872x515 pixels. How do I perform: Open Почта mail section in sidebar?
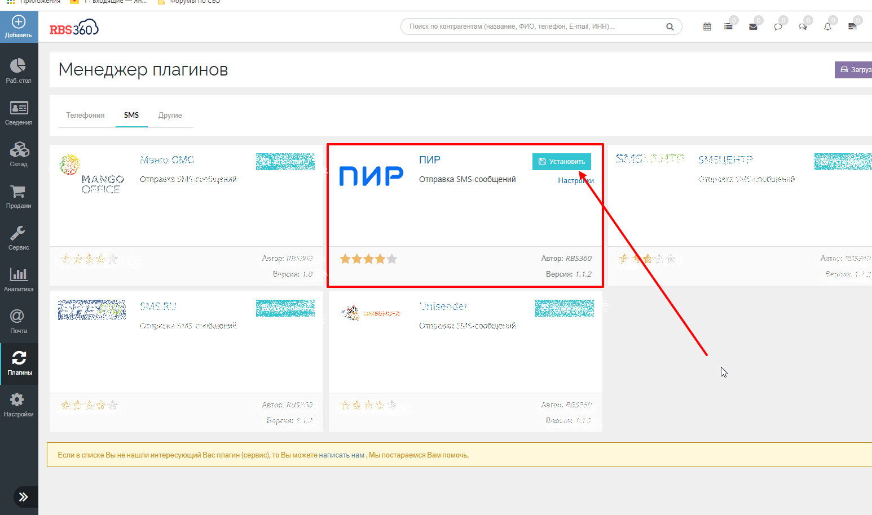tap(19, 321)
